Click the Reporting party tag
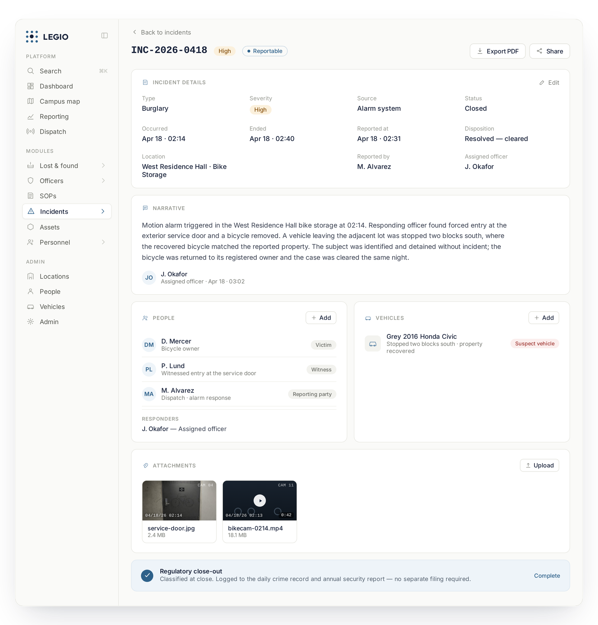Viewport: 598px width, 625px height. [x=312, y=394]
